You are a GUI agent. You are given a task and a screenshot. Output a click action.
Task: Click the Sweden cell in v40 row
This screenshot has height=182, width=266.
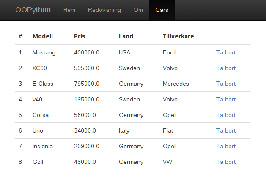[x=129, y=99]
